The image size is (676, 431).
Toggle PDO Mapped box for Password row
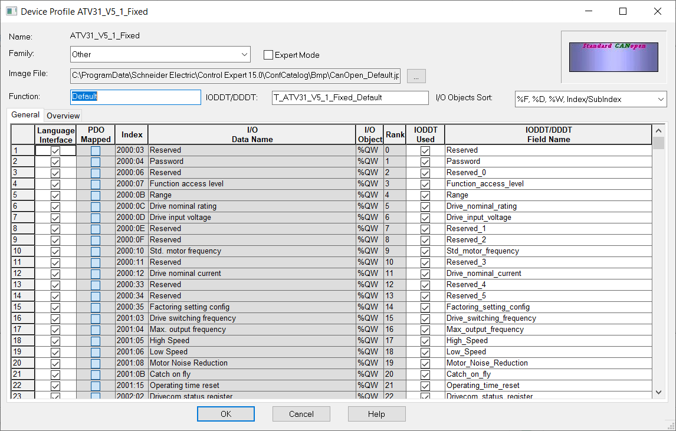pos(96,162)
